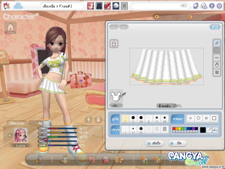Select the horizontal lines pattern pen
The image size is (225, 169).
point(165,129)
